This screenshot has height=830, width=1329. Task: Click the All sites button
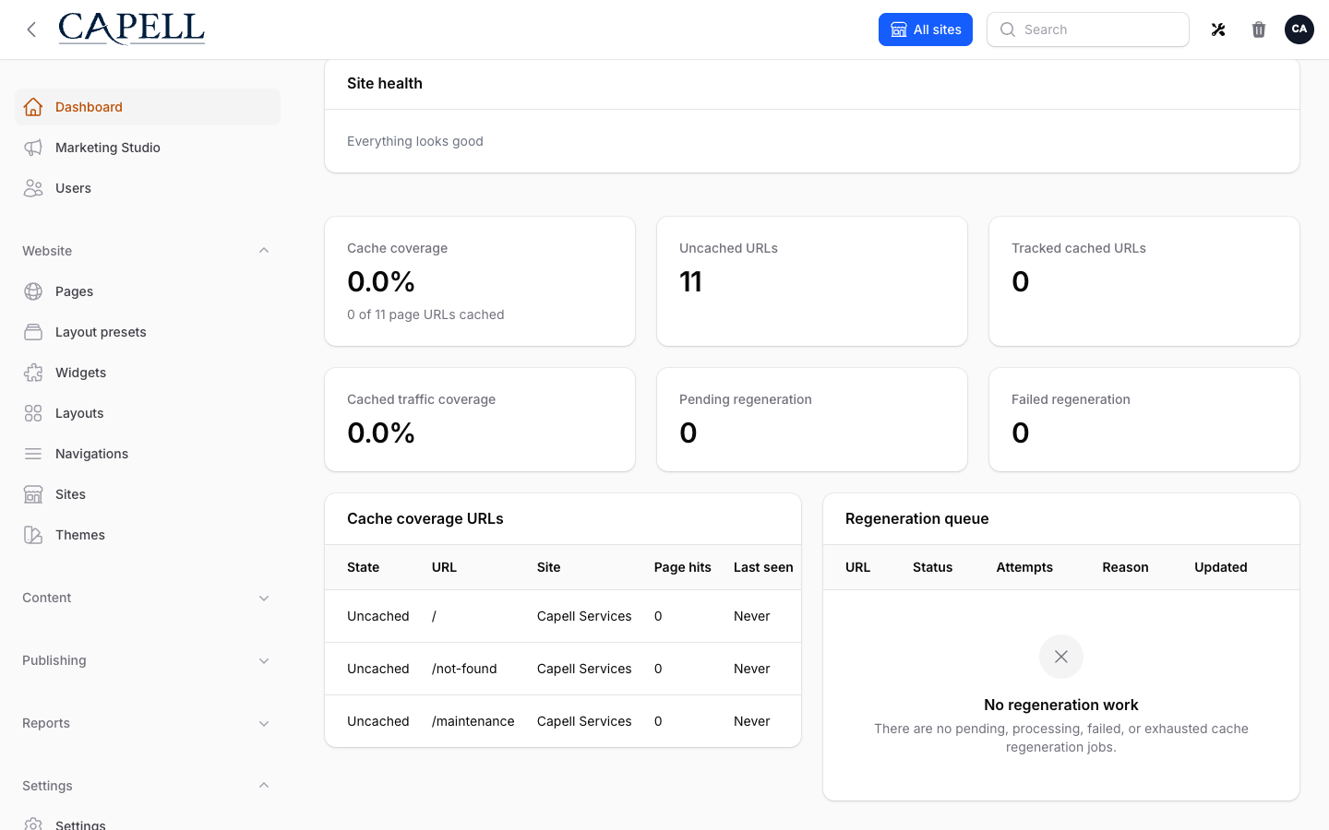point(926,30)
